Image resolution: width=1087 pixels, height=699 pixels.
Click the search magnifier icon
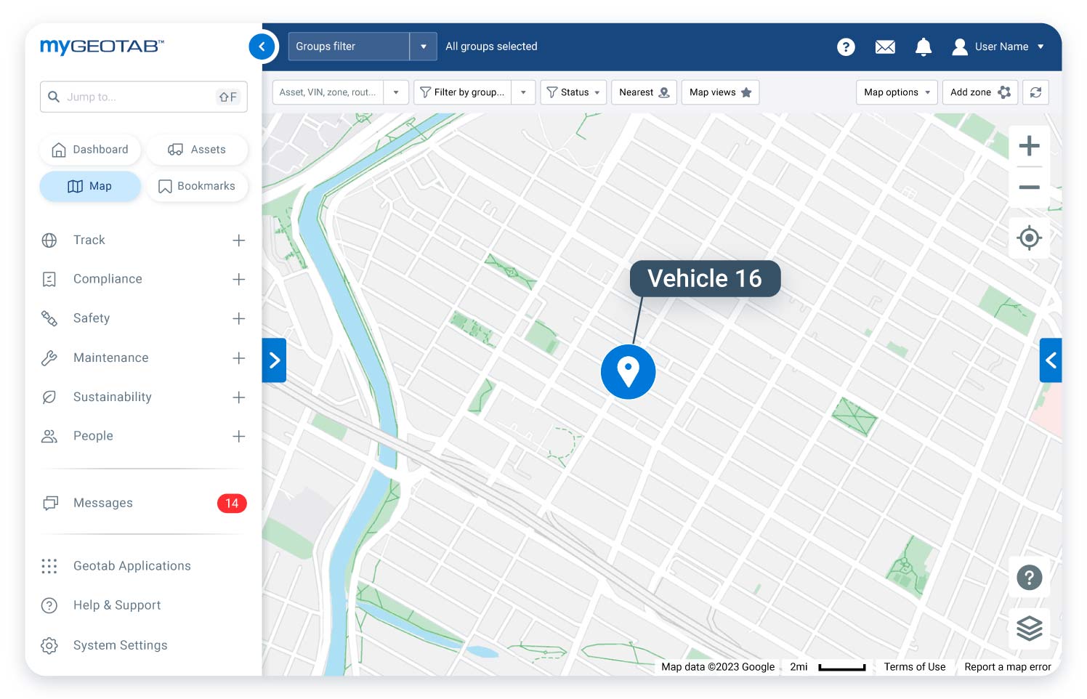(x=54, y=97)
